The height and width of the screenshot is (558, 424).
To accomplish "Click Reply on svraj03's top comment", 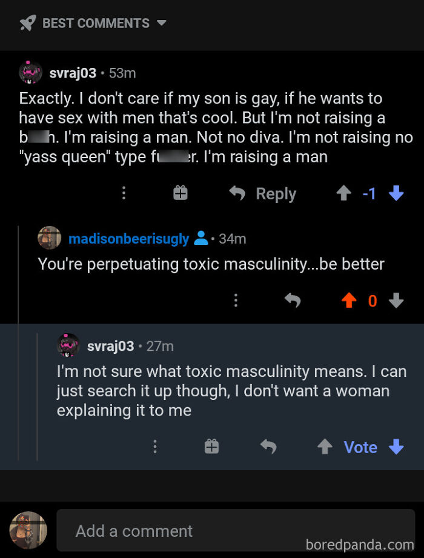I will [276, 193].
